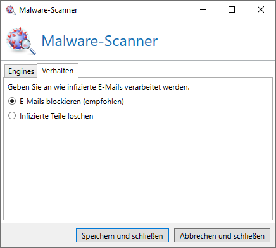Select the Verhalten tab
Image resolution: width=276 pixels, height=248 pixels.
point(58,71)
